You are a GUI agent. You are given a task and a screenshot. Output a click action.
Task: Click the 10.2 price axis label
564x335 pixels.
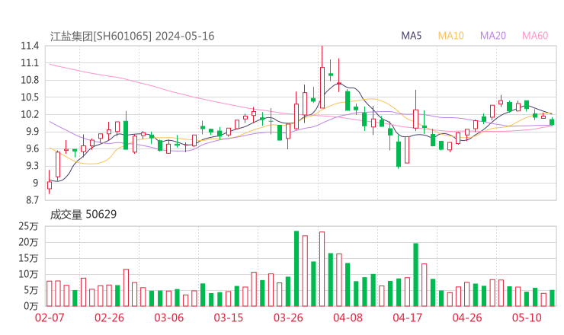(30, 115)
